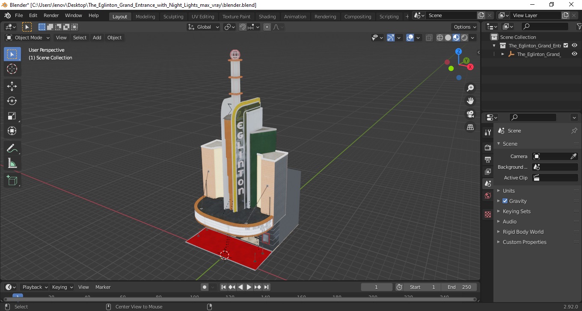The image size is (582, 311).
Task: Choose the Rotate tool
Action: [x=12, y=101]
